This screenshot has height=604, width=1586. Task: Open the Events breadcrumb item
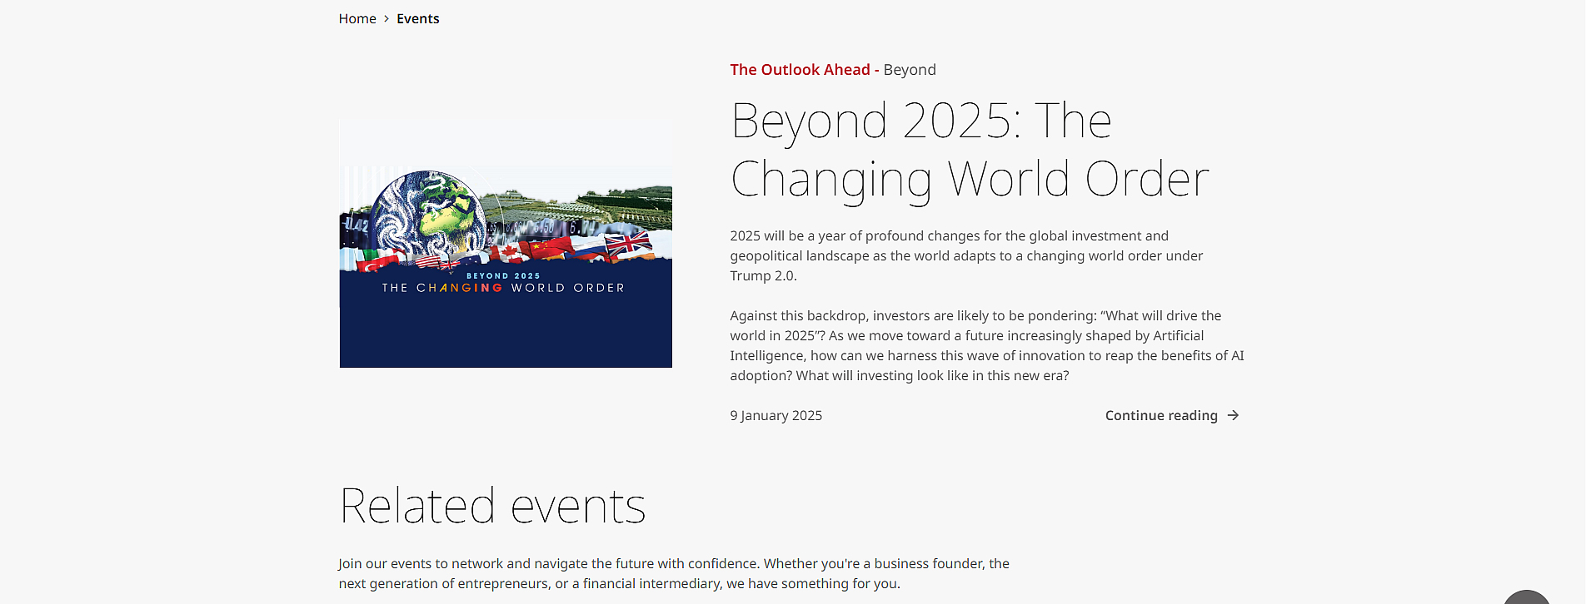418,18
